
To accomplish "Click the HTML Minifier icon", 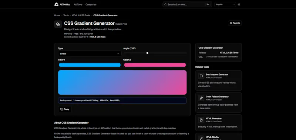I will point(201,138).
